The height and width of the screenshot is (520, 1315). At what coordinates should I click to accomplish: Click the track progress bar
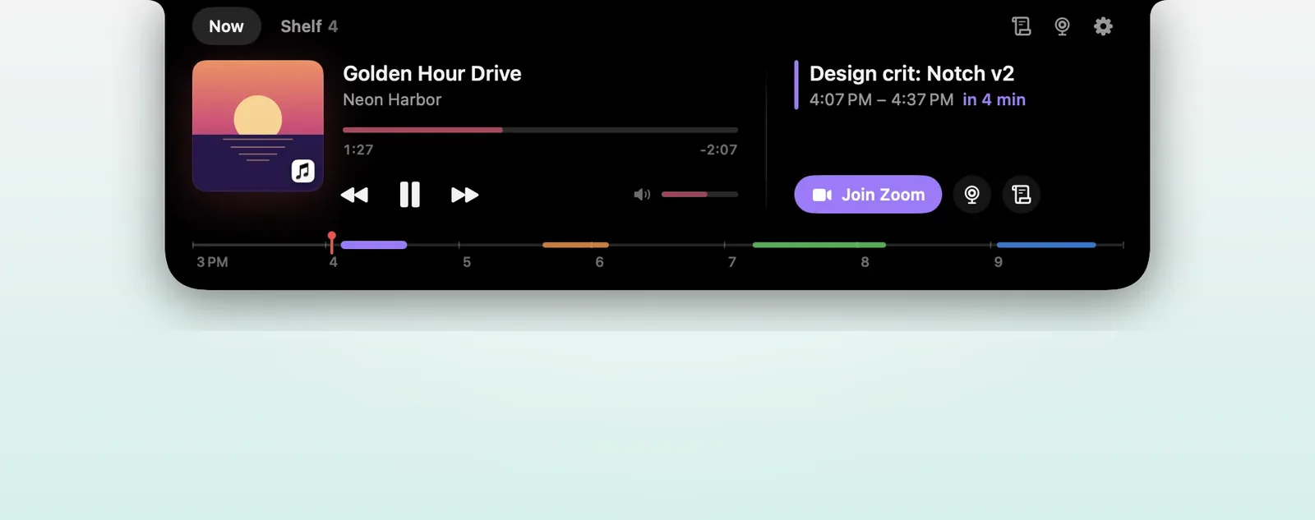tap(540, 130)
